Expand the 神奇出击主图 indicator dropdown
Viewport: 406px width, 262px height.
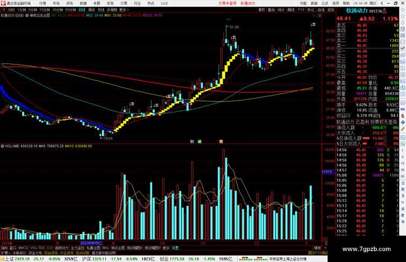pyautogui.click(x=27, y=16)
